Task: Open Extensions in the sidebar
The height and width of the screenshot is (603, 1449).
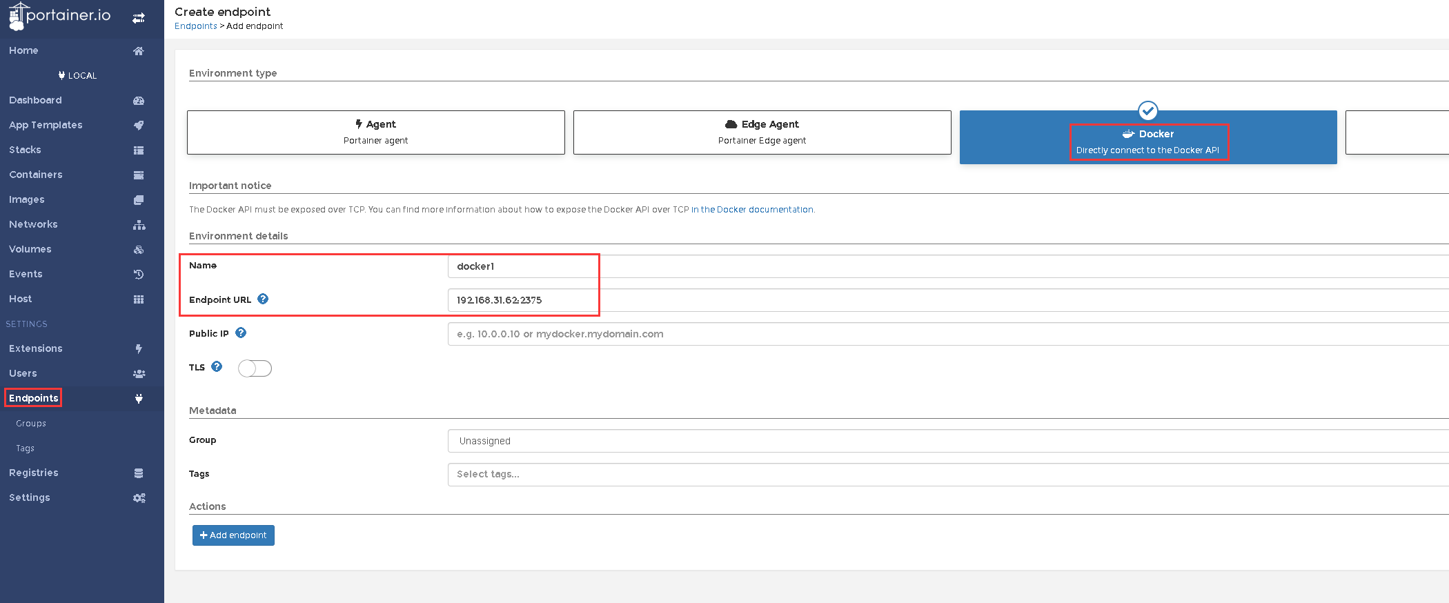Action: click(x=36, y=348)
